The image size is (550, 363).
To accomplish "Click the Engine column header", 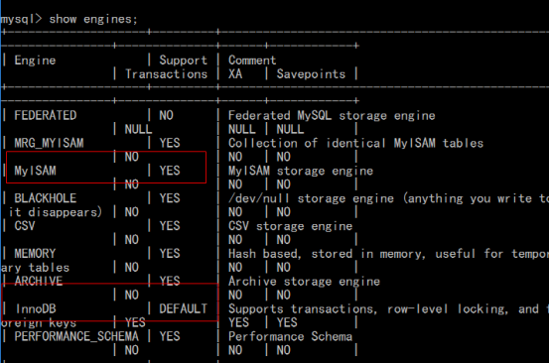I will 35,60.
